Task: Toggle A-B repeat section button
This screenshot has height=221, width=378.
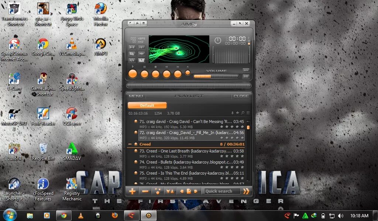Action: tap(132, 47)
